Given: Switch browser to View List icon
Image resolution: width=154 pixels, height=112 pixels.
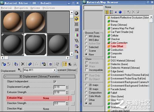Looking at the screenshot, I should click(107, 12).
